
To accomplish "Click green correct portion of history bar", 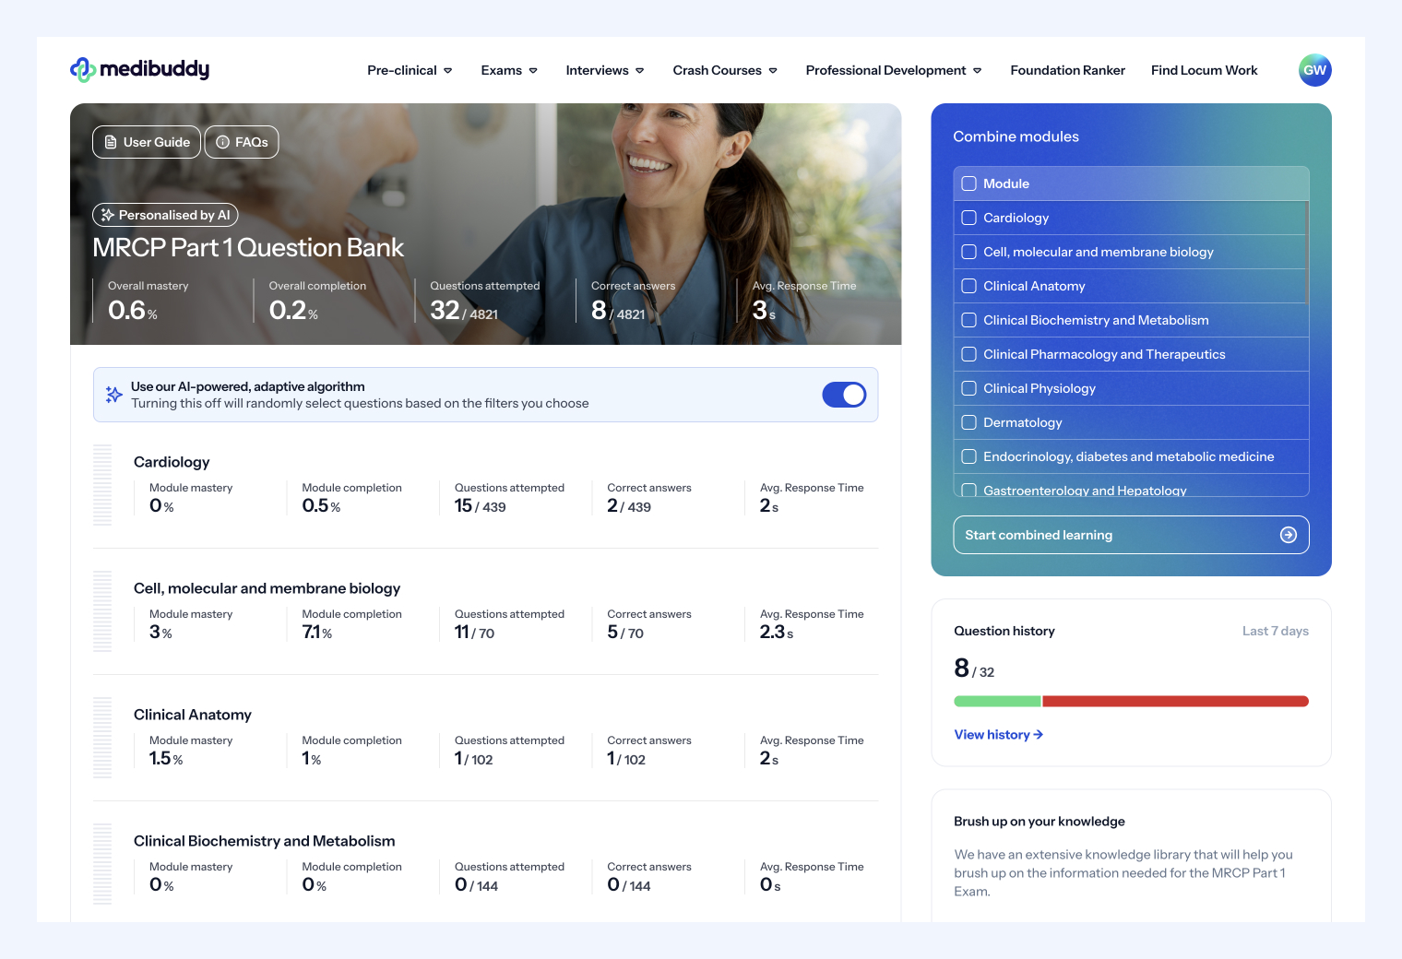I will (x=997, y=702).
